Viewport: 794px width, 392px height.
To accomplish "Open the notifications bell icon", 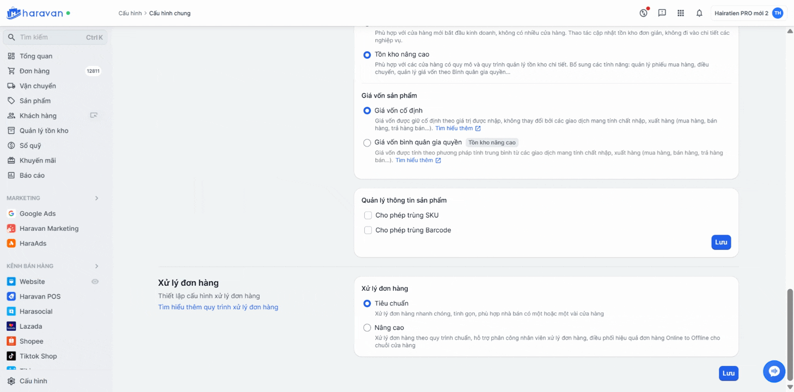I will click(699, 13).
